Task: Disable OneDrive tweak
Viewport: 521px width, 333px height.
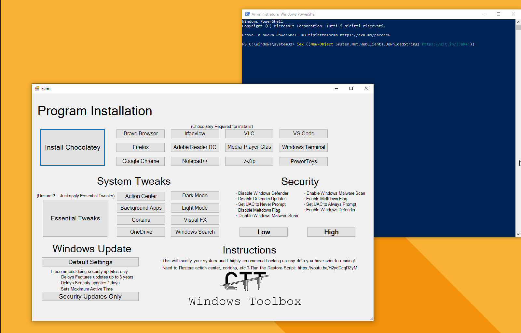Action: click(141, 232)
